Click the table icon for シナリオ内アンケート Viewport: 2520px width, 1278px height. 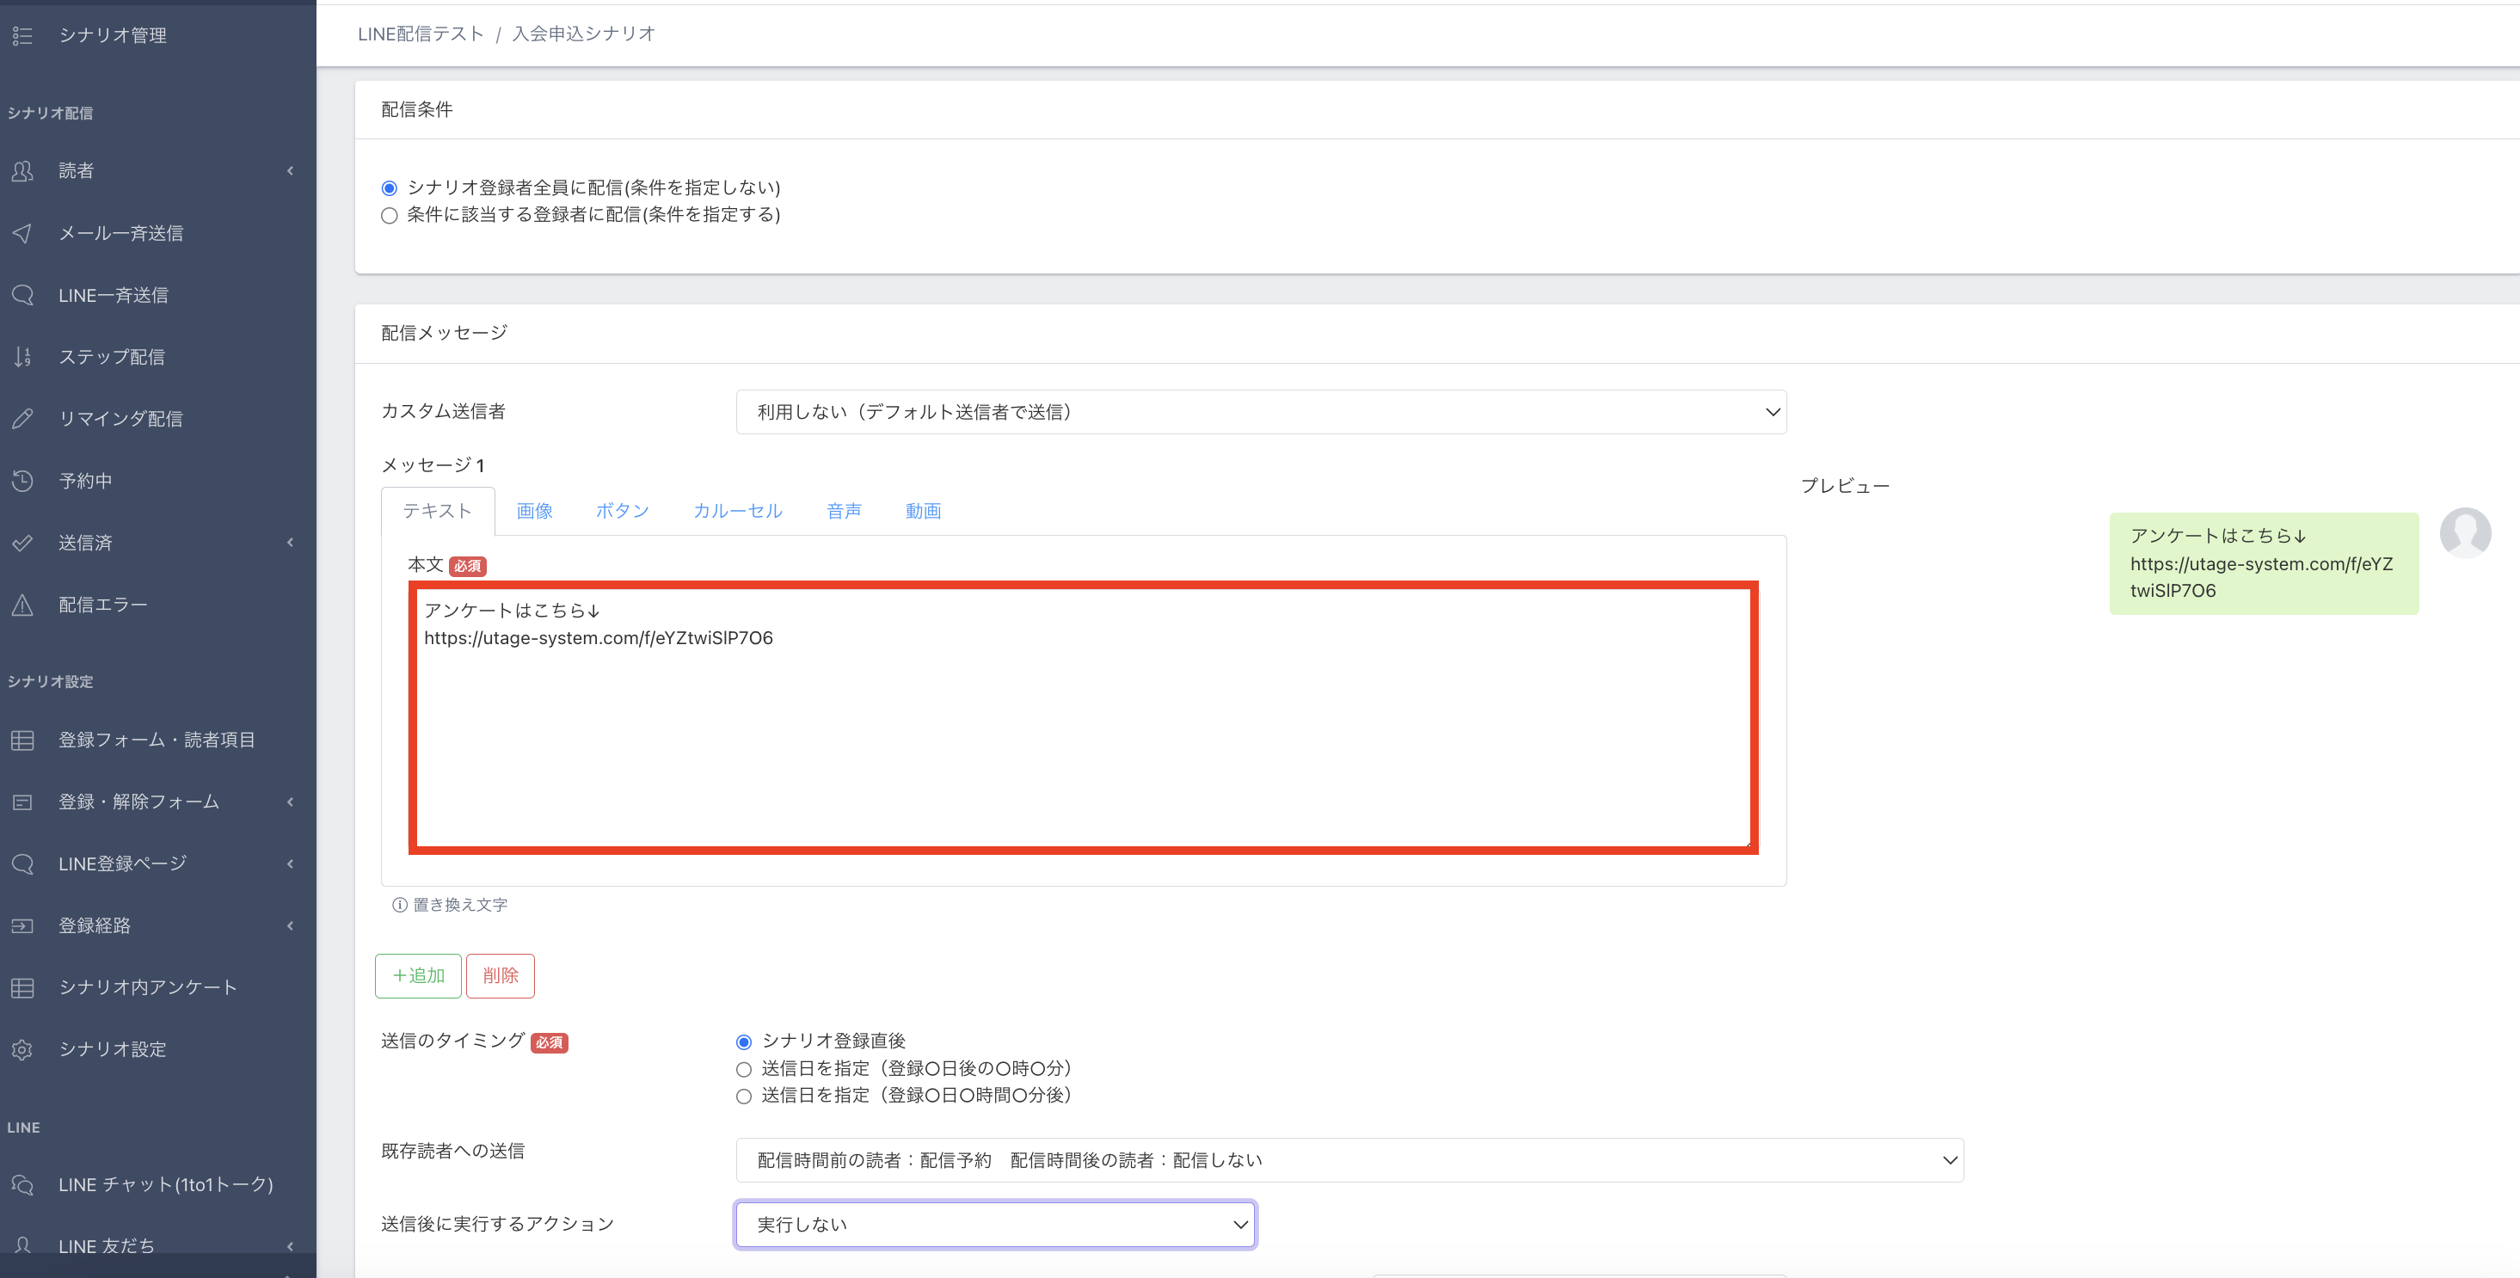(22, 987)
